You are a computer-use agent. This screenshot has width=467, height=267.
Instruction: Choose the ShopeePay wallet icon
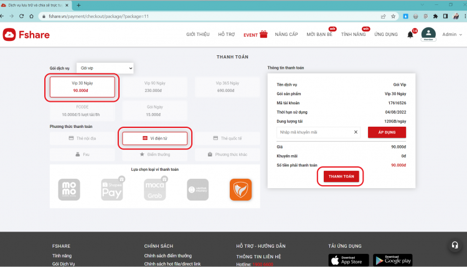pos(111,189)
